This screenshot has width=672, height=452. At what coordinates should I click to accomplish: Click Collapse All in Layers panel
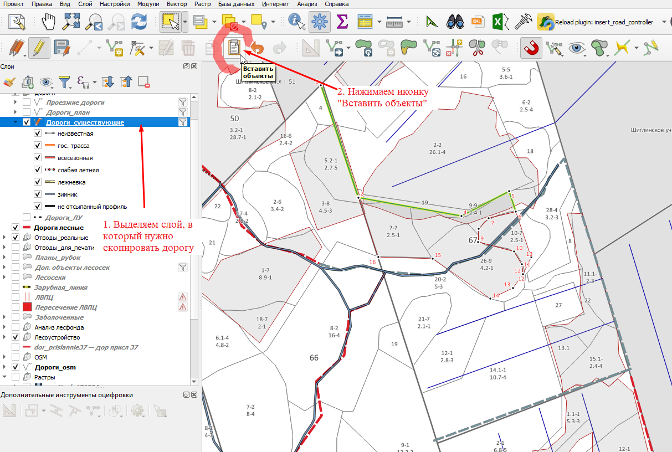tap(126, 82)
